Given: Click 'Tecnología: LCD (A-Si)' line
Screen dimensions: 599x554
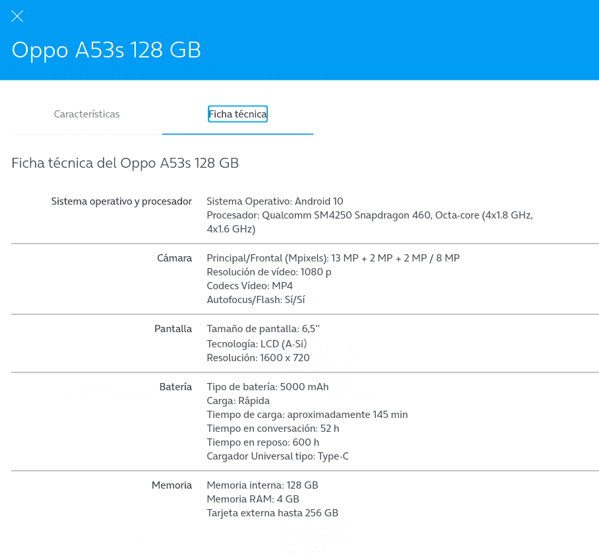Looking at the screenshot, I should coord(257,344).
